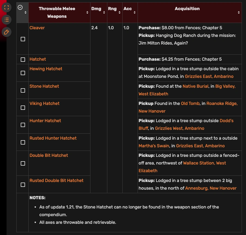Mark the Viking Hatchet checkbox
Image resolution: width=246 pixels, height=235 pixels.
tap(23, 108)
